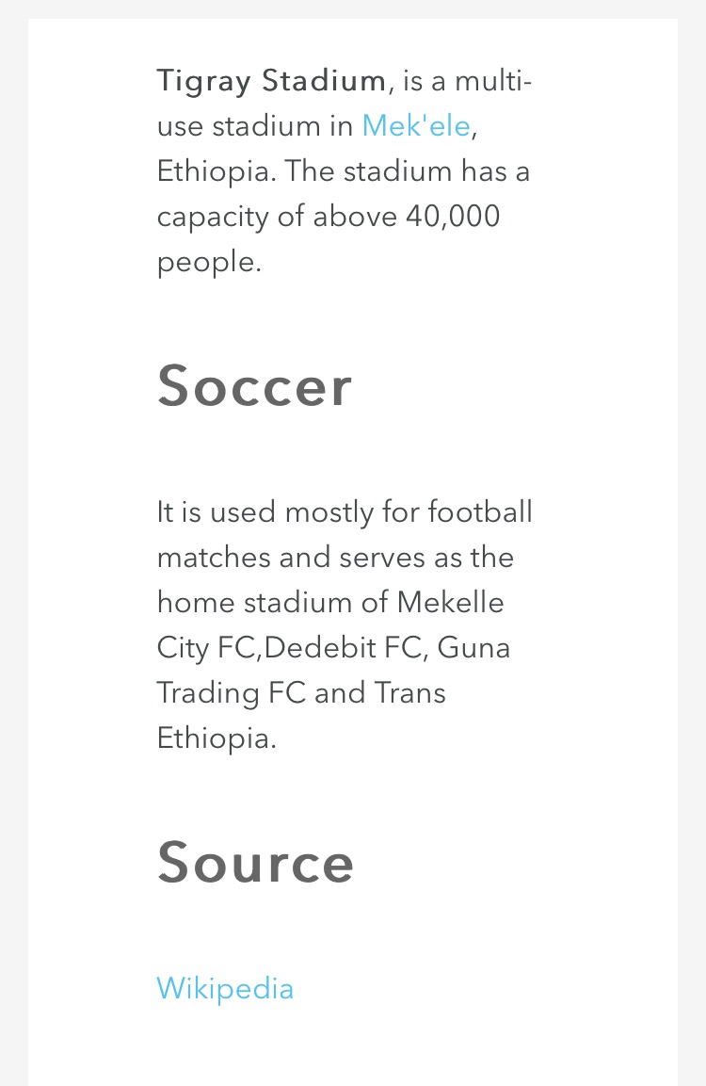Click the phrase 'multi-' on the first line

pos(493,81)
